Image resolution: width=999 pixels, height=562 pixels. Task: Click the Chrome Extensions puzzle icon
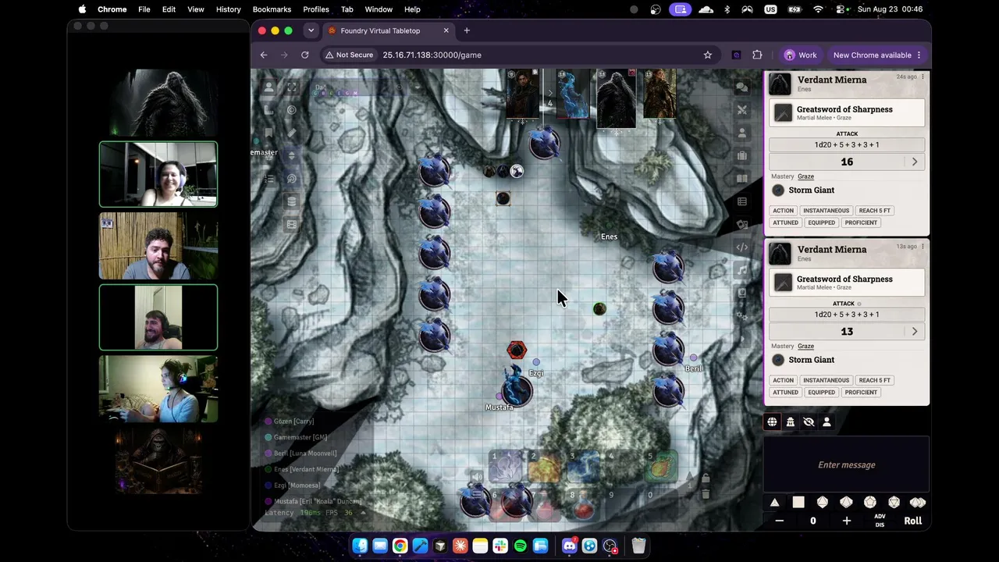[x=757, y=55]
